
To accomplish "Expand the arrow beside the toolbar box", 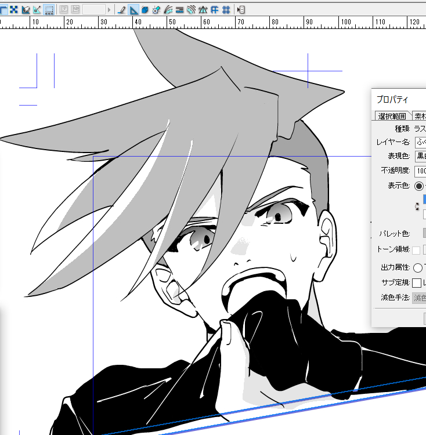I will click(109, 10).
